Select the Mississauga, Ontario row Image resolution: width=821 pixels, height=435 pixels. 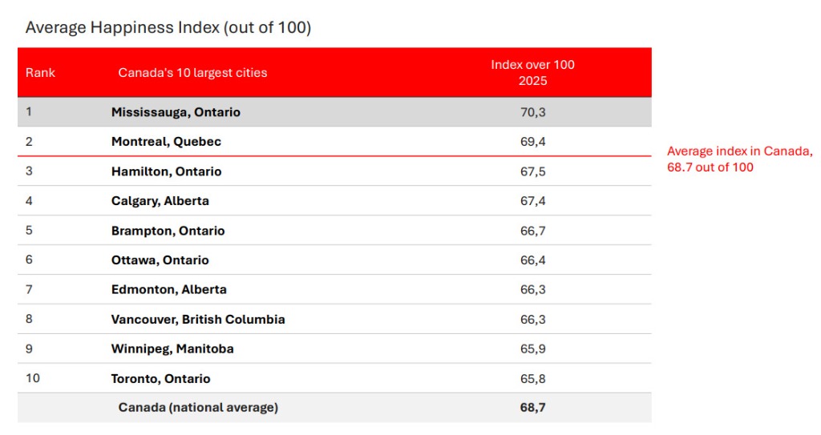[x=334, y=112]
